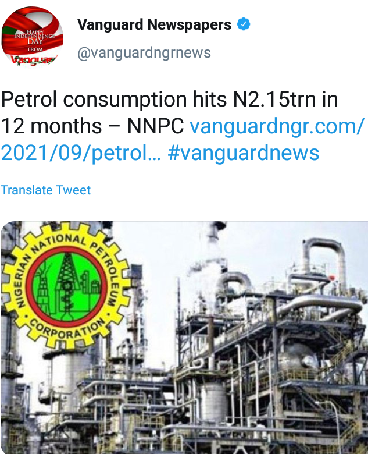Click the '12 months – NNPC' text
Screen dimensions: 368x454
point(92,126)
